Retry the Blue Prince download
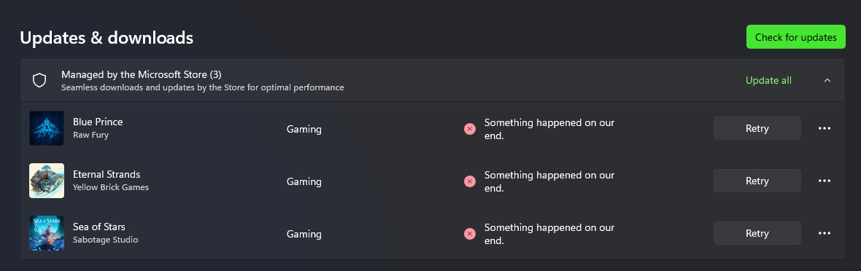The width and height of the screenshot is (861, 271). pyautogui.click(x=757, y=128)
